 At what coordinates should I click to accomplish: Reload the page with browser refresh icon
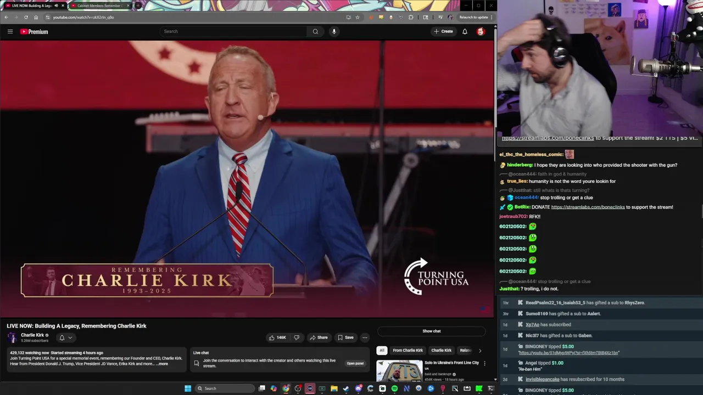[x=26, y=17]
